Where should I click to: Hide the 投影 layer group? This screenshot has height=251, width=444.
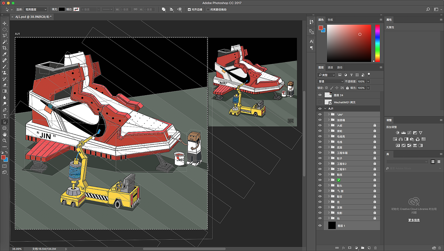(320, 213)
